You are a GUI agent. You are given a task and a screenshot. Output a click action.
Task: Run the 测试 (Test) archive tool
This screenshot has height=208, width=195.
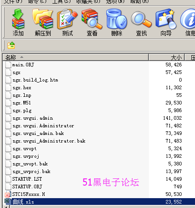tap(67, 22)
